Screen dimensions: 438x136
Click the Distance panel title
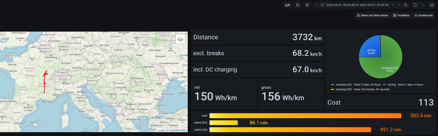tap(206, 37)
